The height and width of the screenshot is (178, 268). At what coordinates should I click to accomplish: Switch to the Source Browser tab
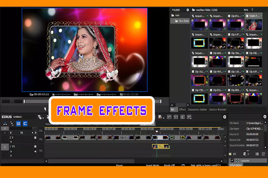(x=218, y=109)
